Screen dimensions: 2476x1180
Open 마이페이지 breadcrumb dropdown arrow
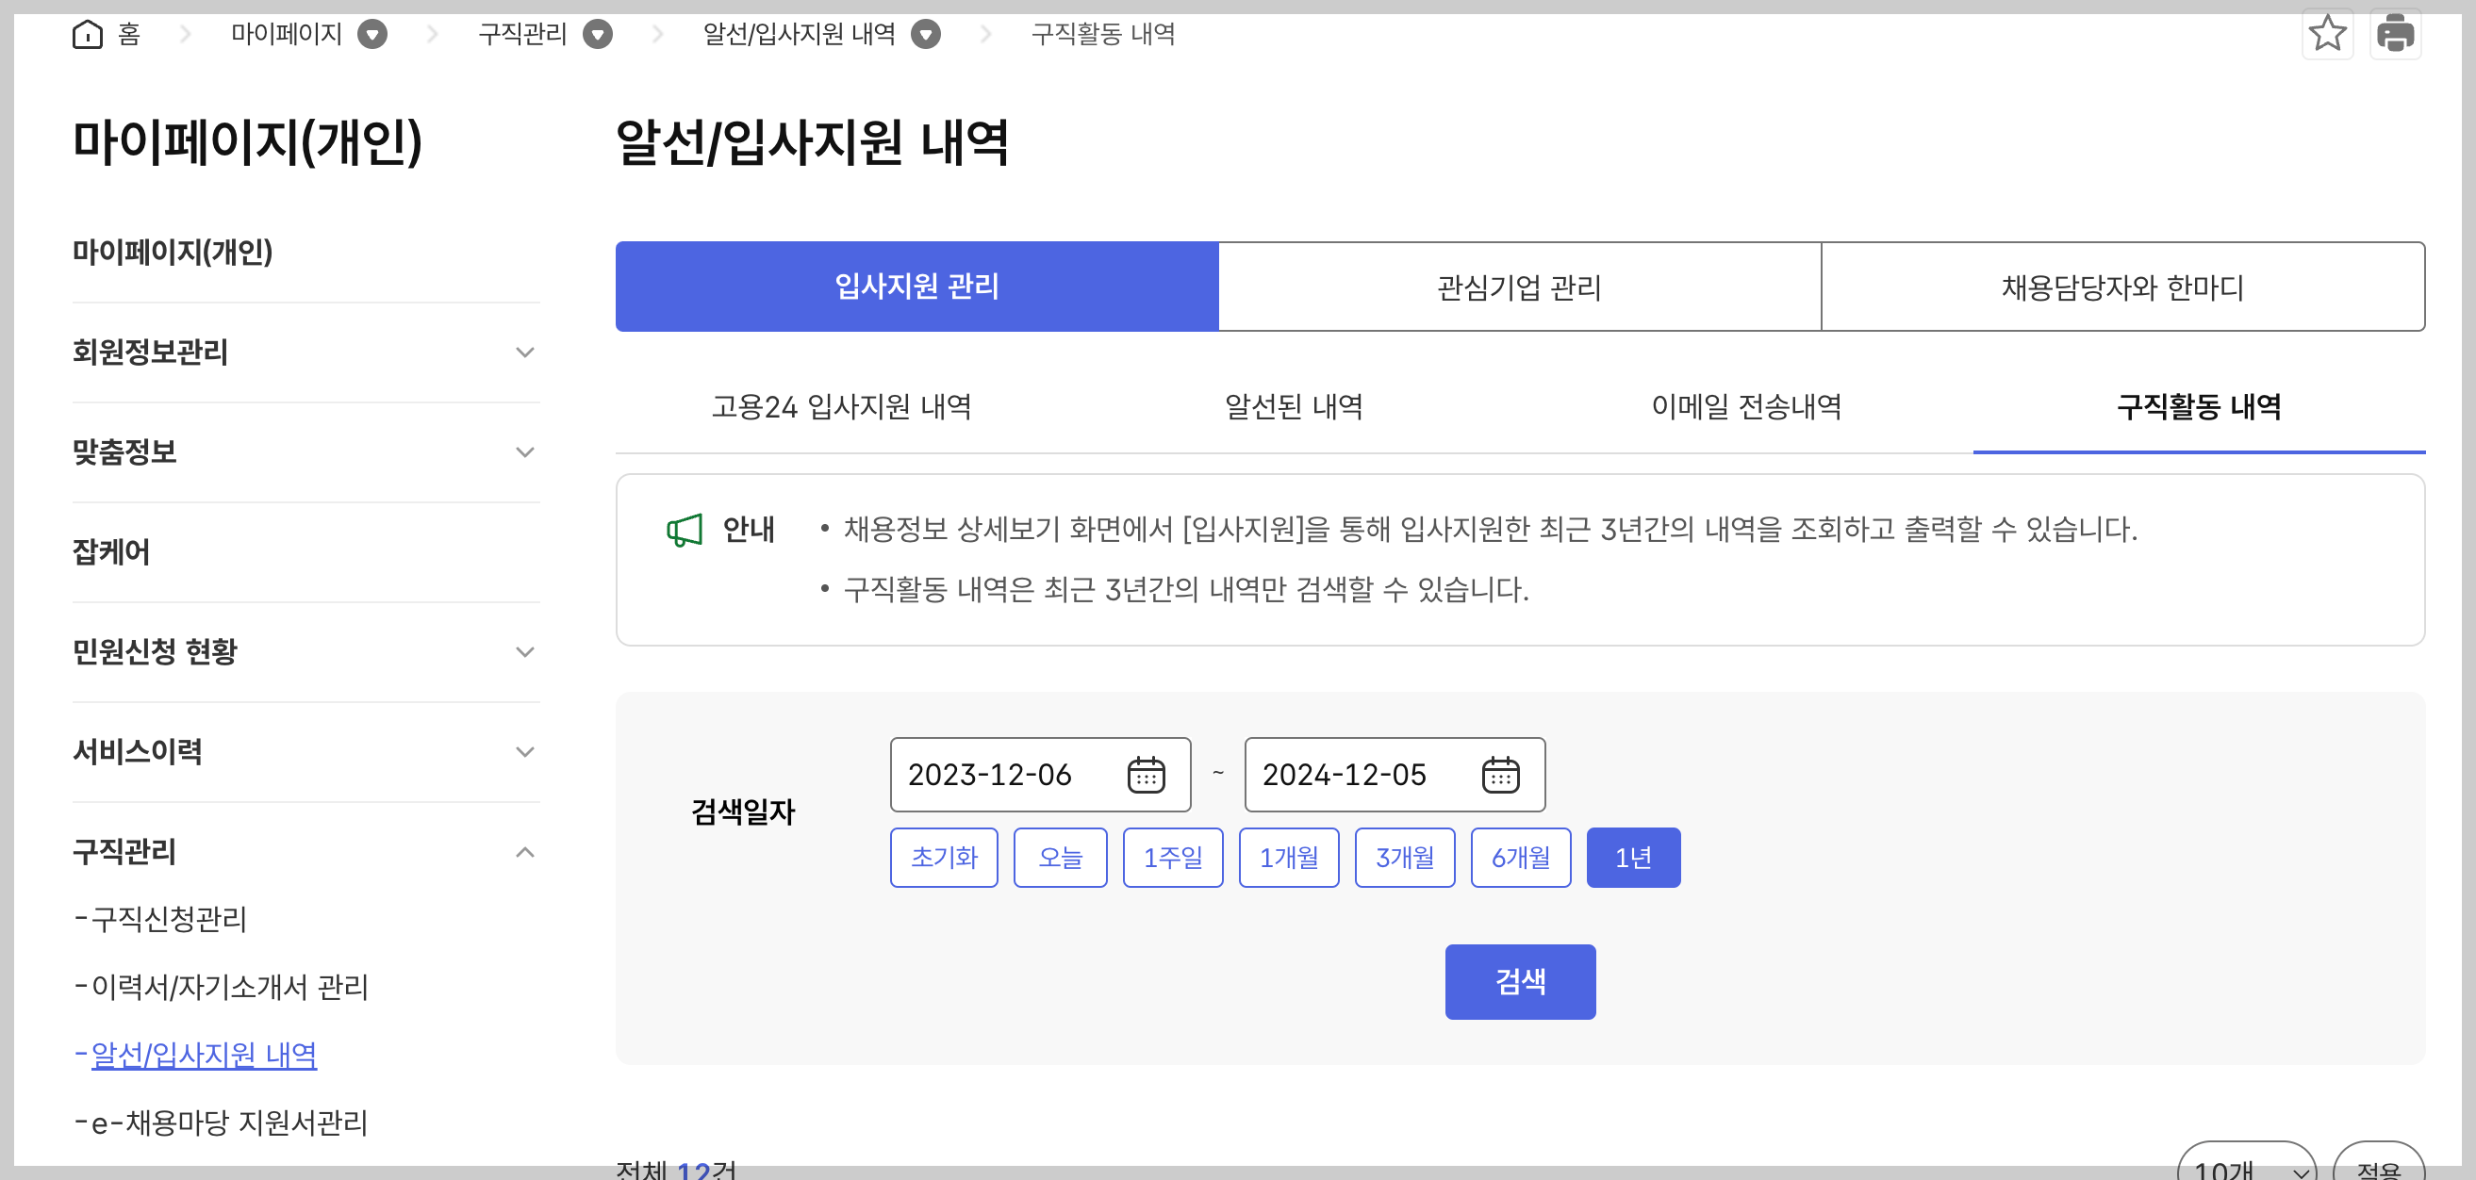(373, 35)
